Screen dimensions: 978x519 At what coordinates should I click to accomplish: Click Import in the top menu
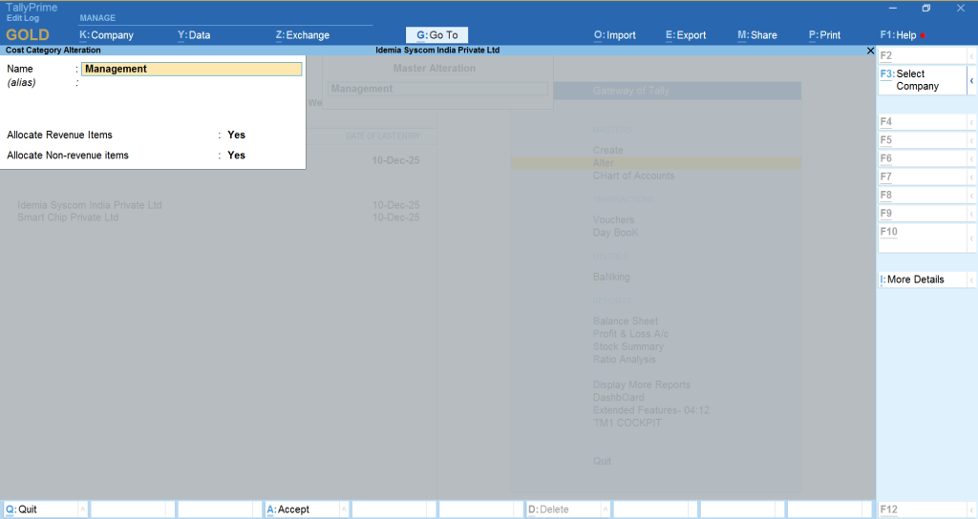click(614, 35)
